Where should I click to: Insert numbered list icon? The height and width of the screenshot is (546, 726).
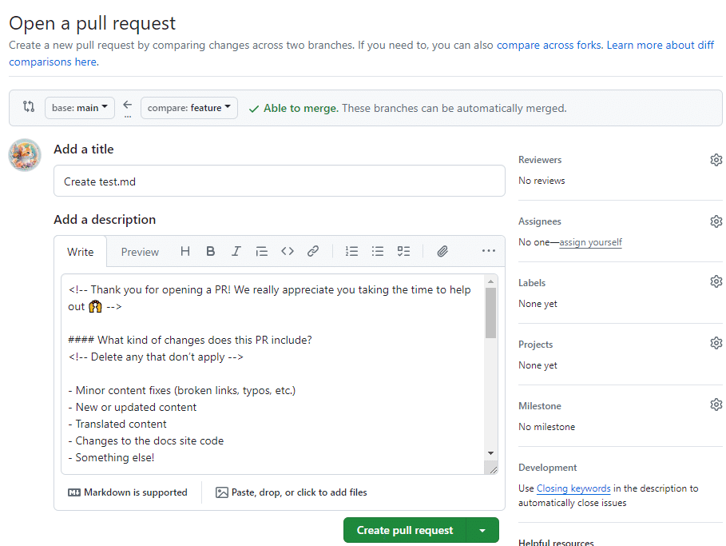pos(351,251)
